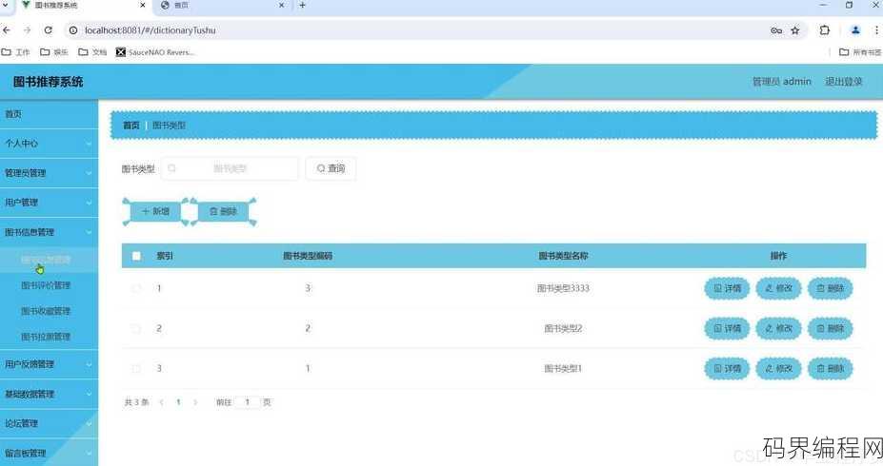883x466 pixels.
Task: Check the checkbox for row 图书类型1
Action: (x=135, y=369)
